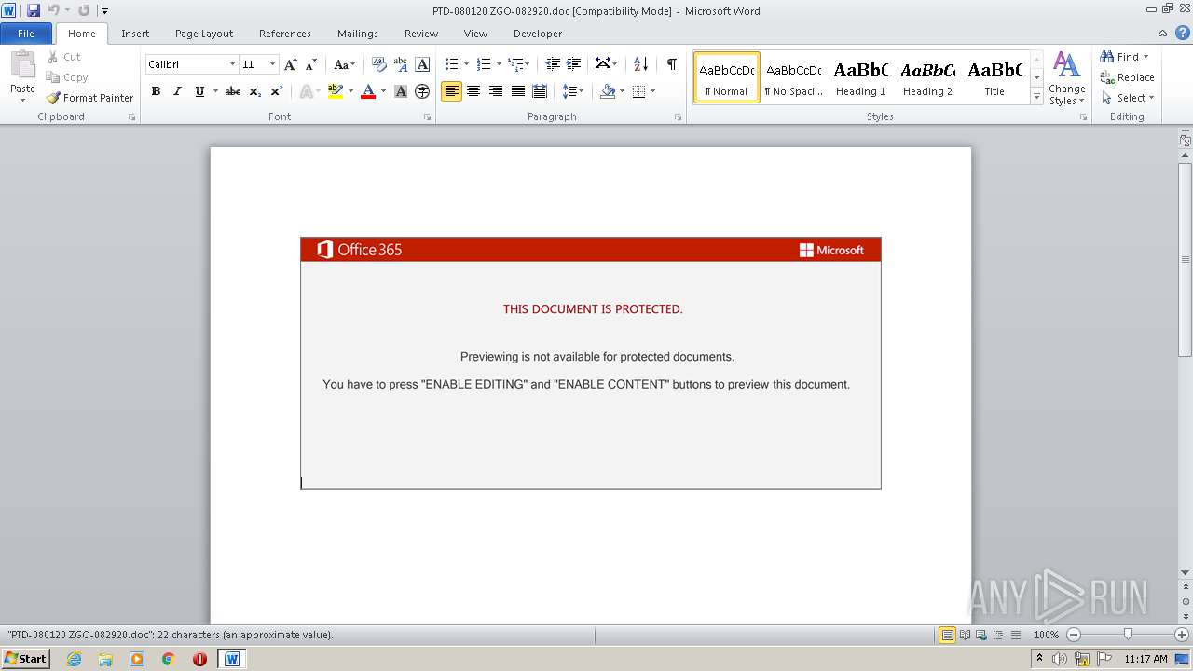This screenshot has width=1193, height=671.
Task: Expand the Styles gallery
Action: (x=1036, y=96)
